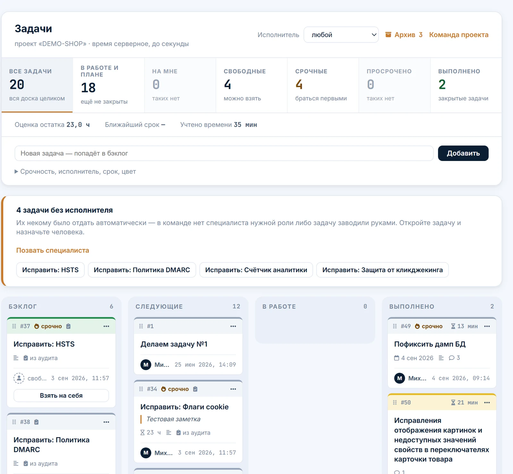
Task: Open the Пофиксить дамп БД card title
Action: coord(430,344)
